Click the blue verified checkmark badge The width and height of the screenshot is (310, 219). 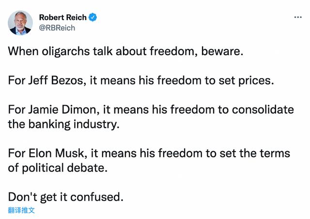click(93, 17)
